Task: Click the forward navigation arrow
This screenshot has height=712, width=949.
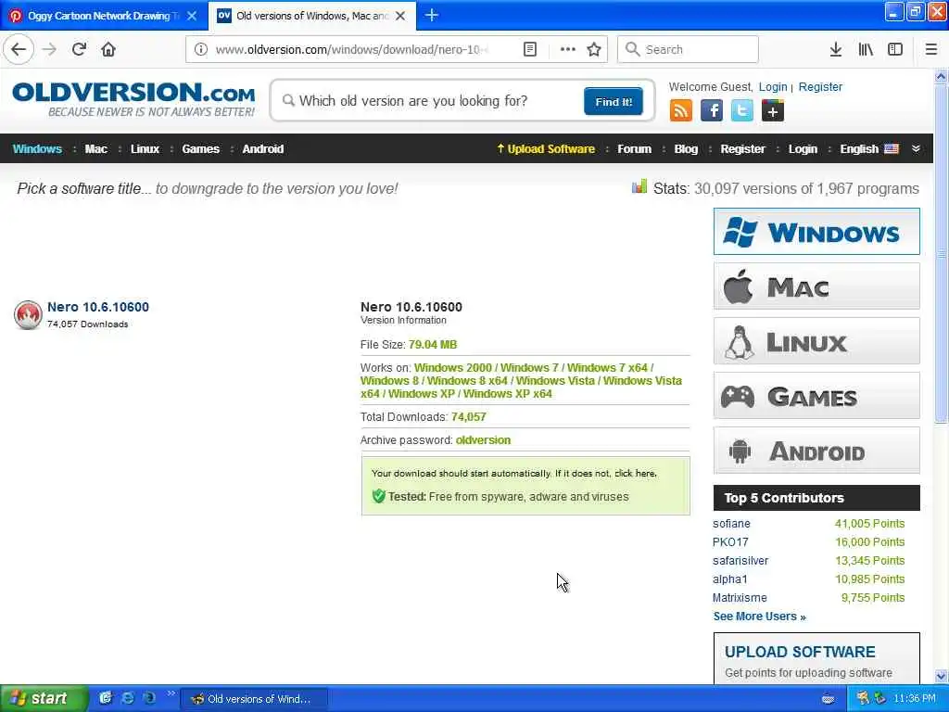Action: tap(50, 49)
